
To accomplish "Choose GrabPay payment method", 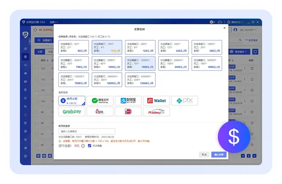I will tap(72, 112).
